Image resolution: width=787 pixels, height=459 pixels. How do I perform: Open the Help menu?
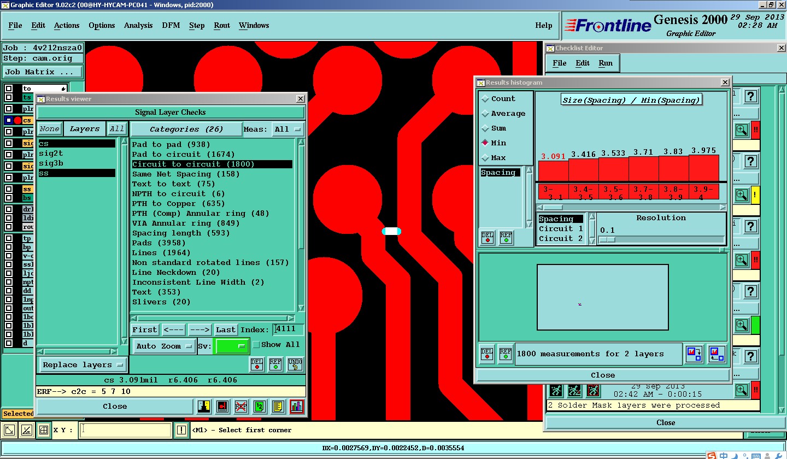pos(544,25)
